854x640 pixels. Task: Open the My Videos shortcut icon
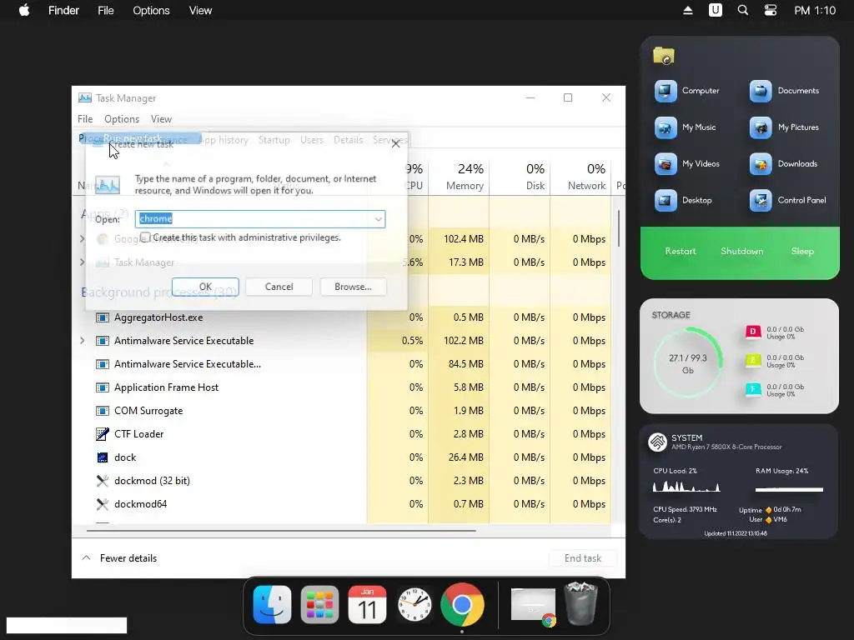666,164
